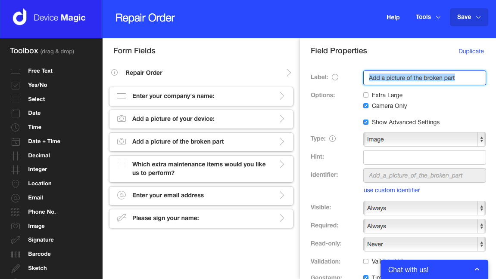Enable the Extra Large checkbox
This screenshot has height=279, width=496.
tap(366, 95)
